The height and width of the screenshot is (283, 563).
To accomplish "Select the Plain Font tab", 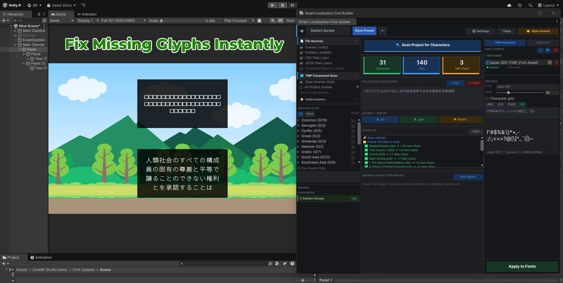I will 542,43.
